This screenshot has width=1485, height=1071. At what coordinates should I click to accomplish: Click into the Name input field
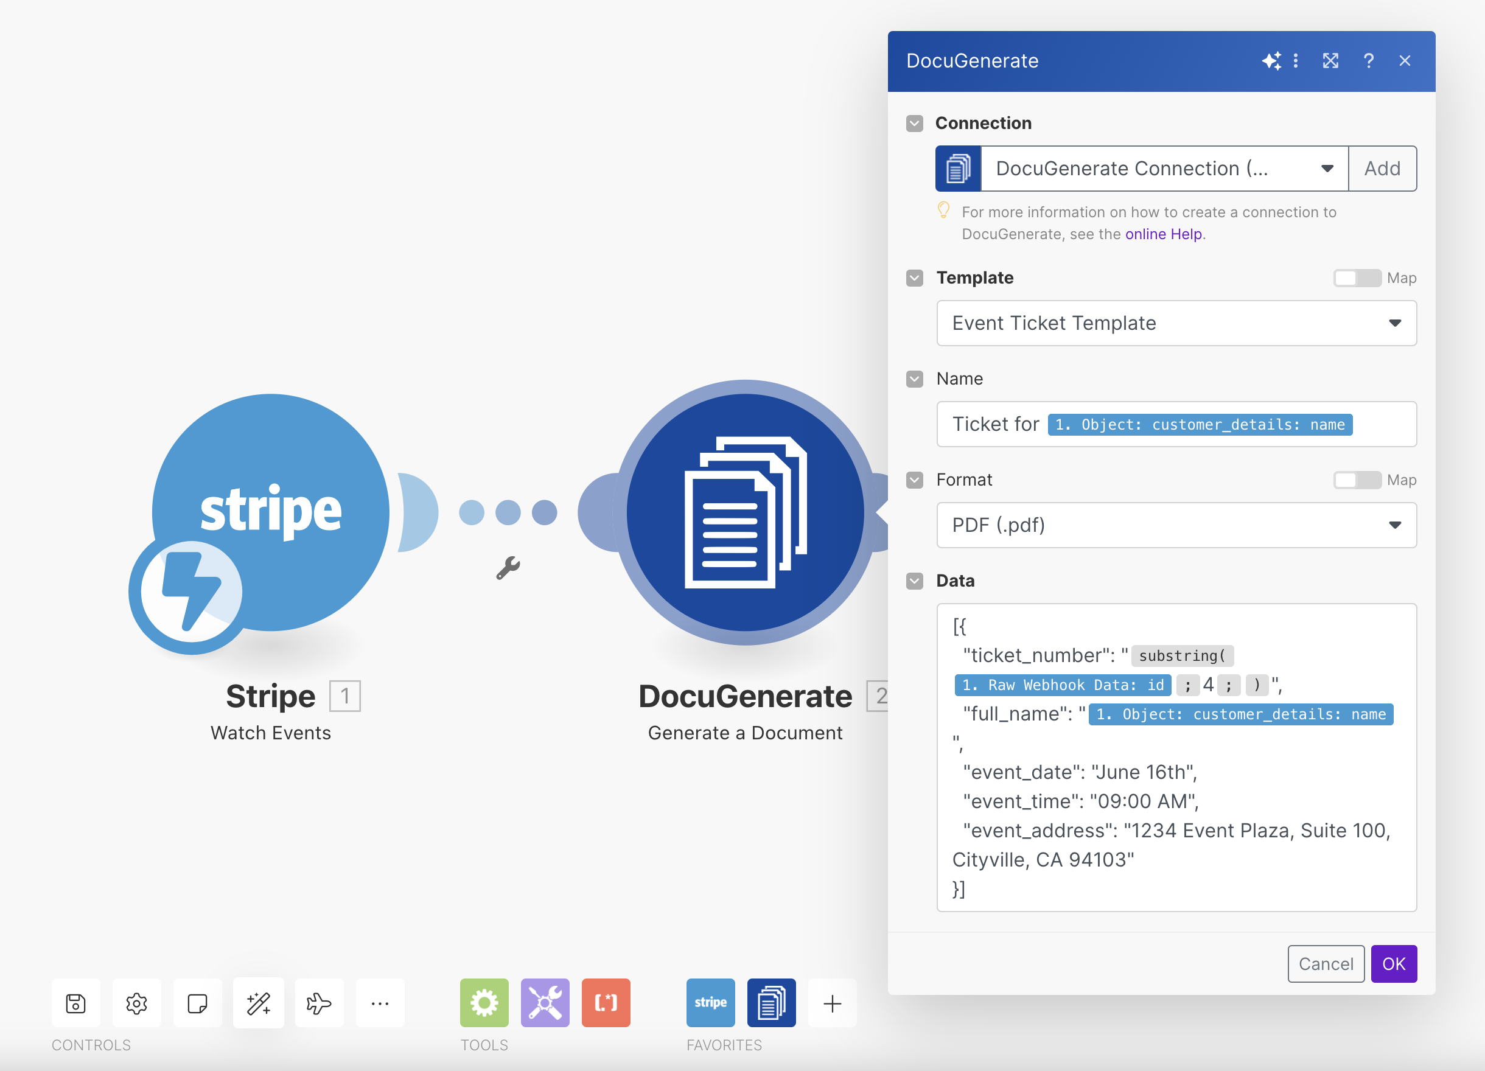[1177, 425]
